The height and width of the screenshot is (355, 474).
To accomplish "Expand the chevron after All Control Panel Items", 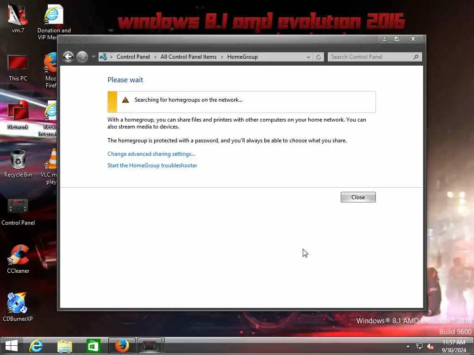I will tap(222, 57).
